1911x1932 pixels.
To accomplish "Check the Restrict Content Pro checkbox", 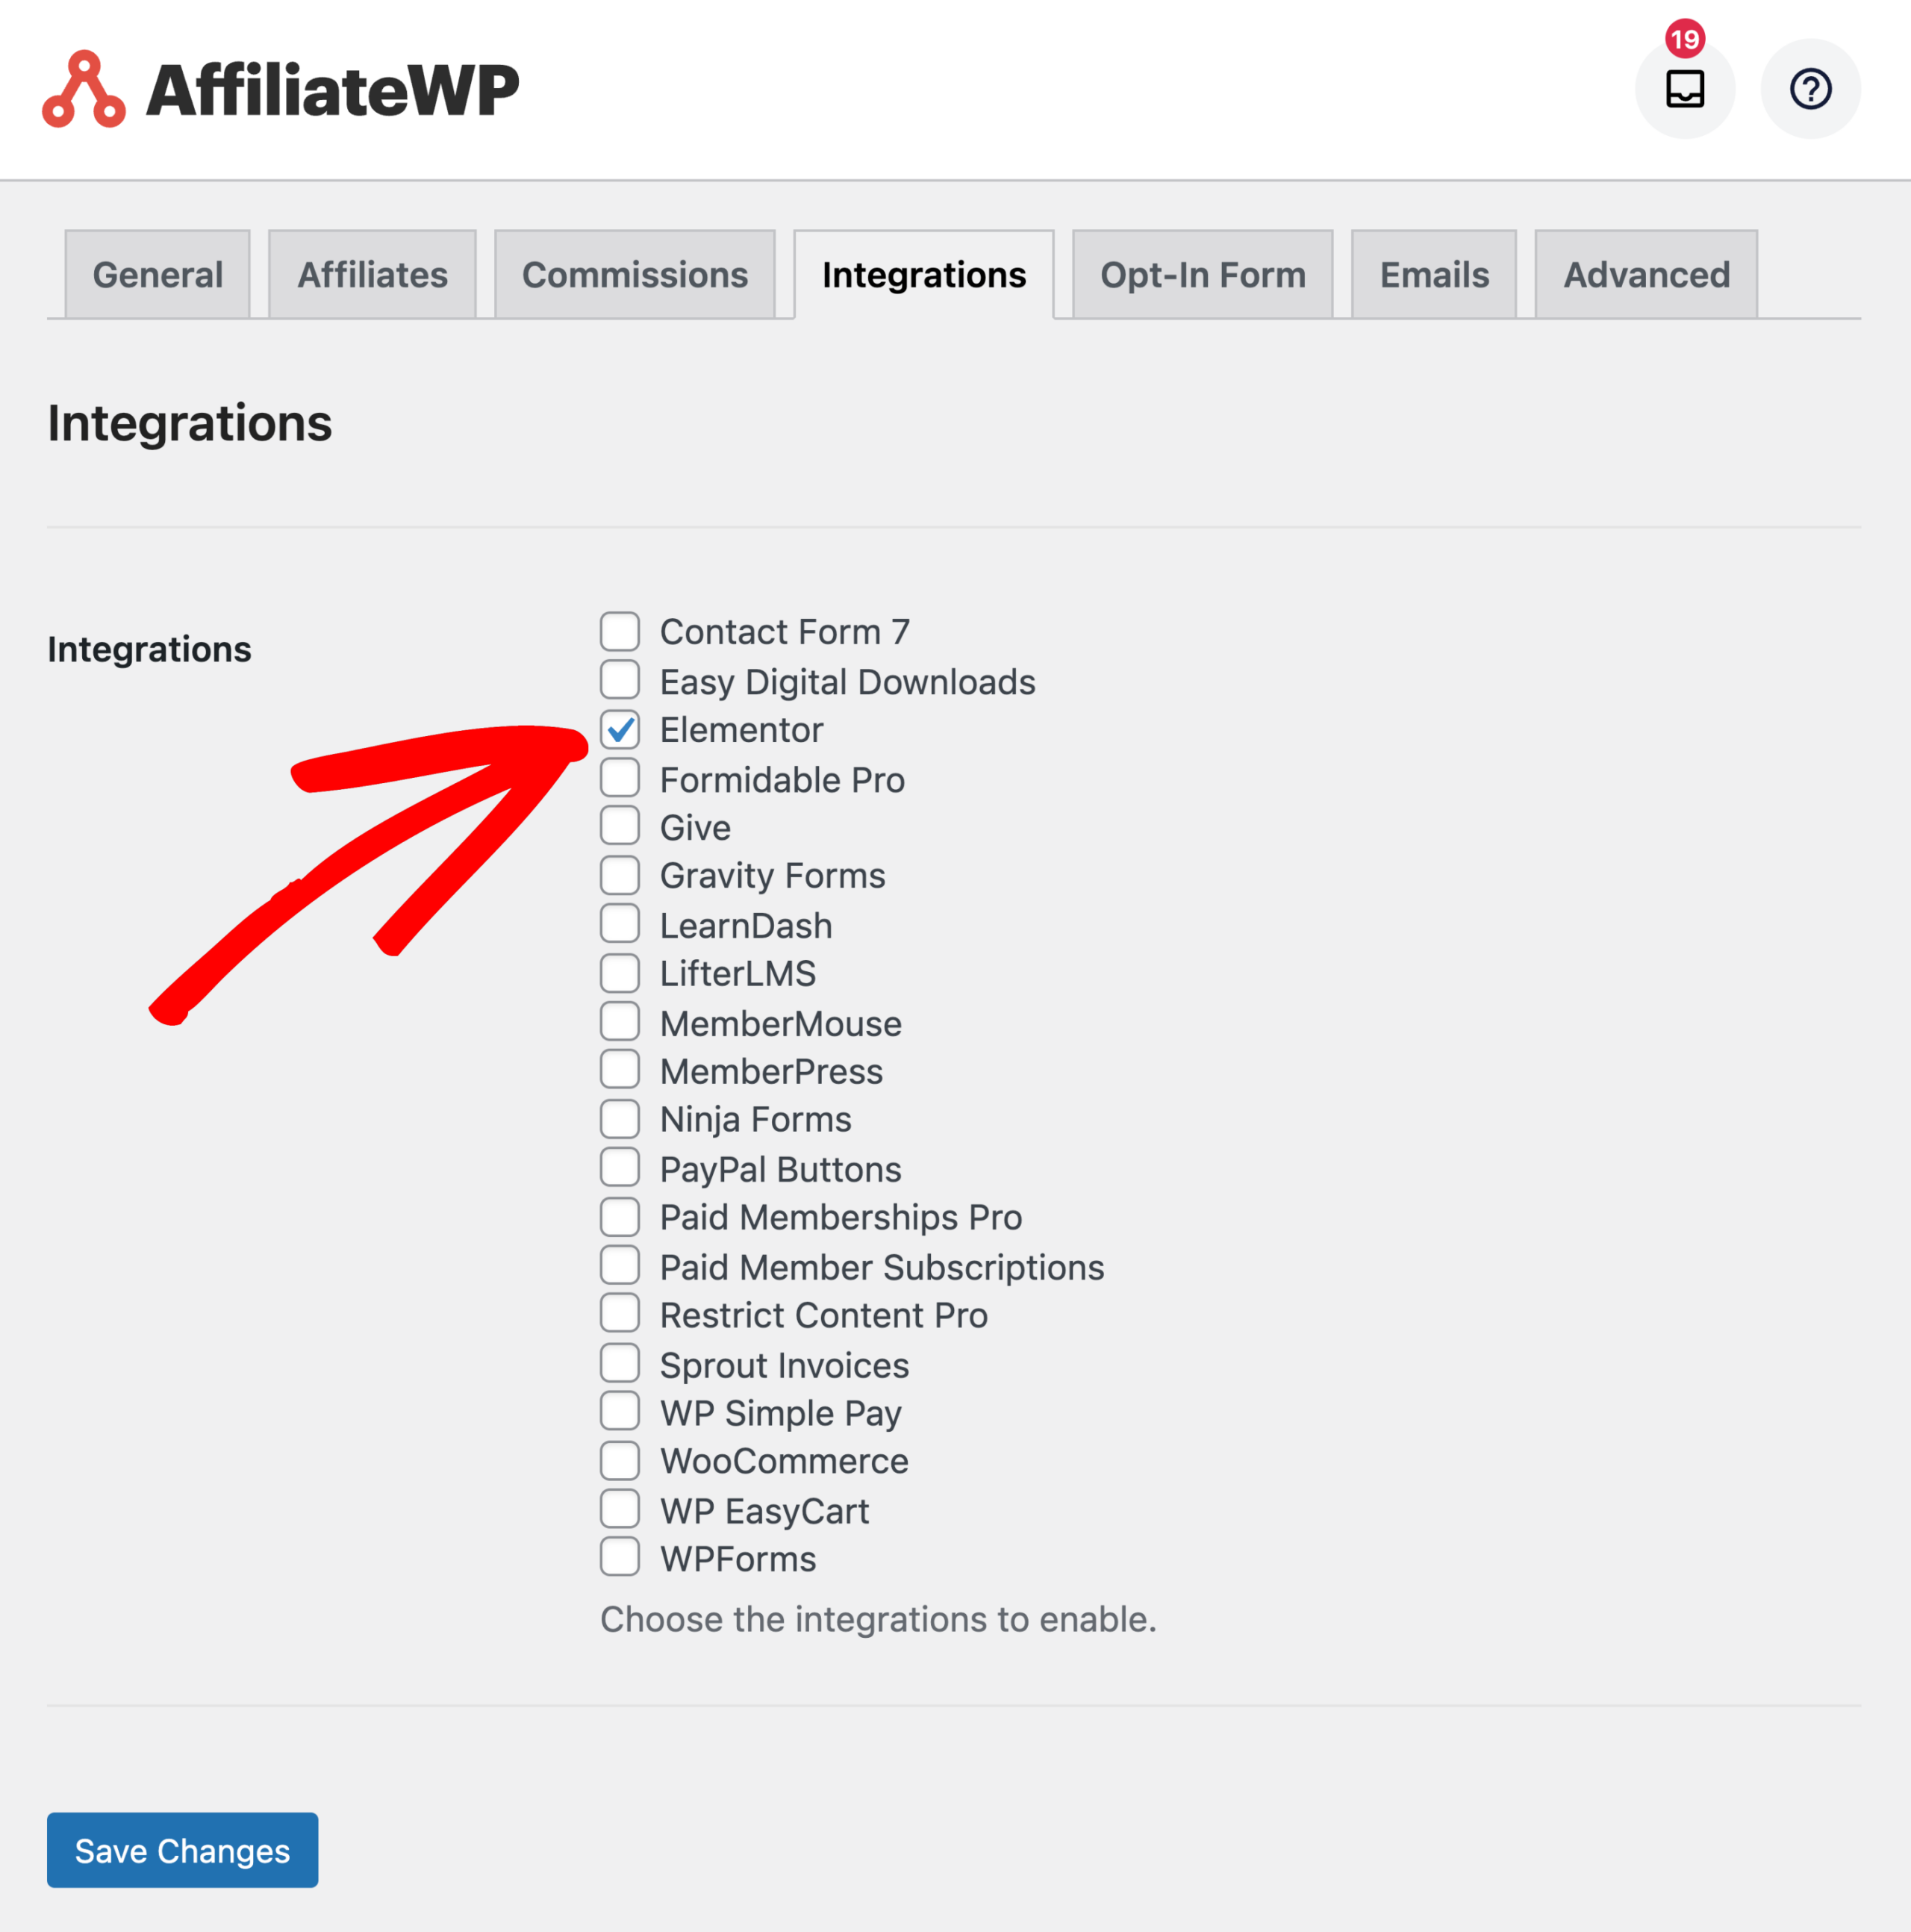I will point(620,1314).
